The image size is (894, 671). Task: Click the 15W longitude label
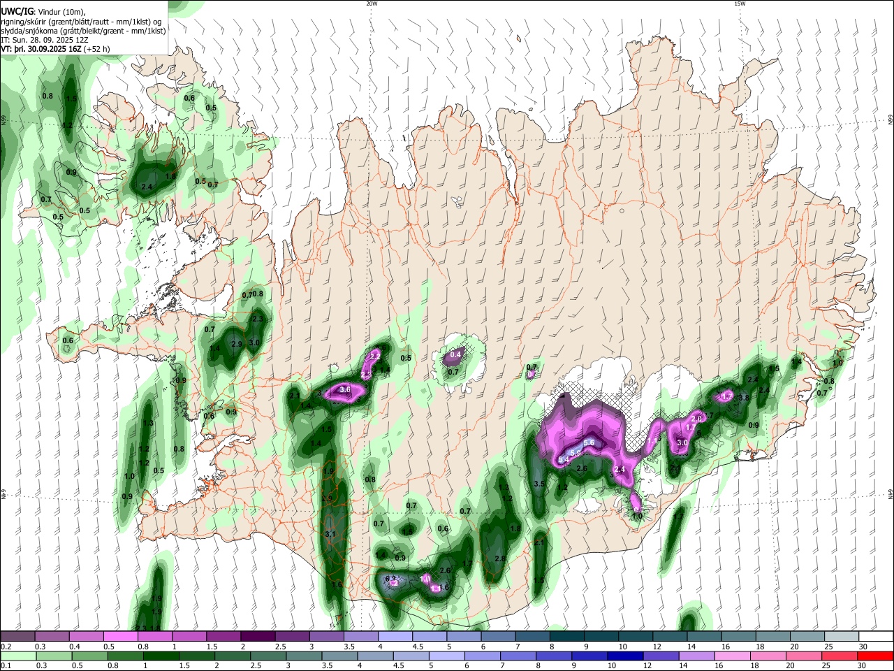[x=740, y=3]
